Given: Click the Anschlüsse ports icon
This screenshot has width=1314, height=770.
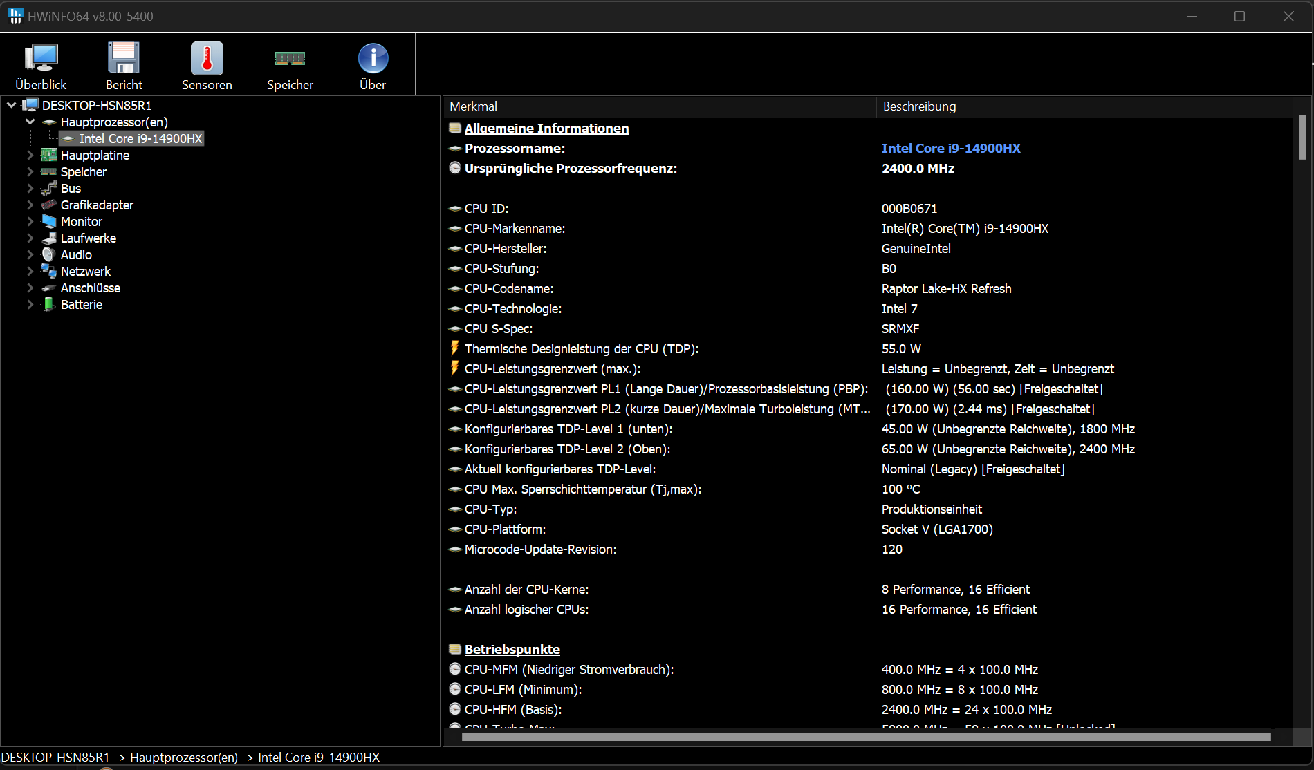Looking at the screenshot, I should (x=48, y=288).
